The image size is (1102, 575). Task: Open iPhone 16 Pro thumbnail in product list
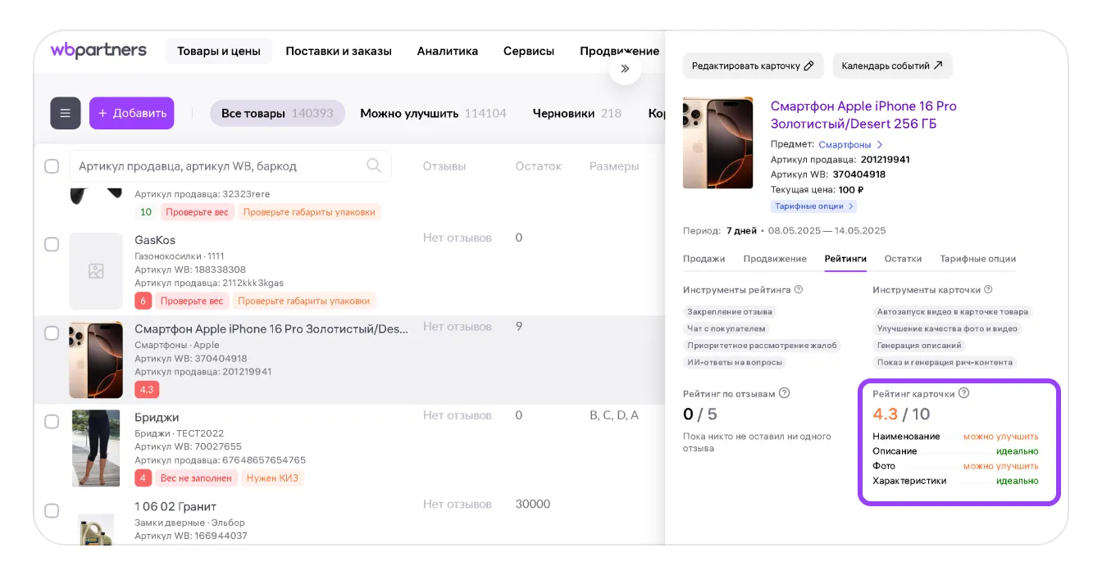tap(96, 360)
